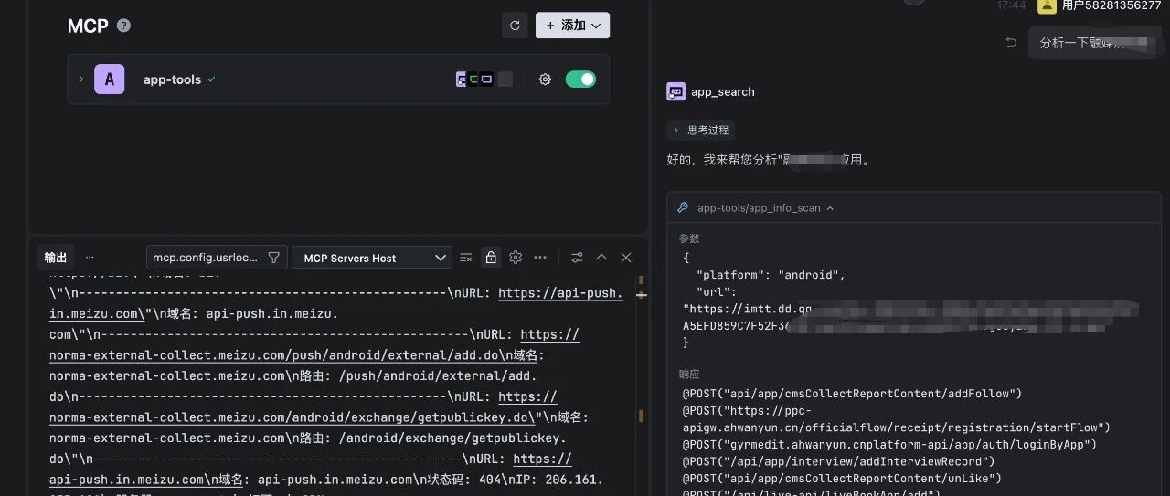The height and width of the screenshot is (496, 1170).
Task: Select the unLike POST response line
Action: [x=842, y=479]
